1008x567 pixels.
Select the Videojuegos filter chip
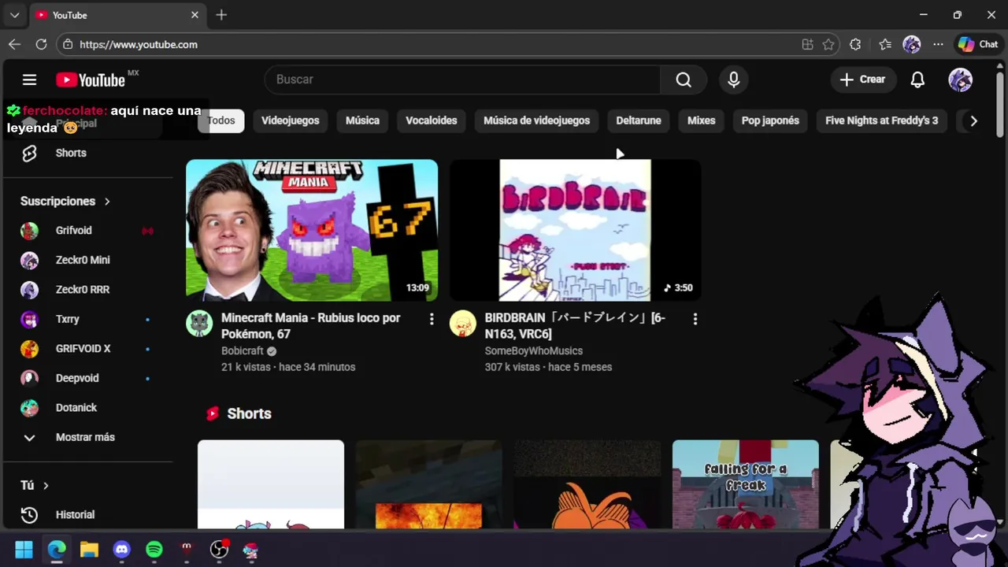coord(291,120)
